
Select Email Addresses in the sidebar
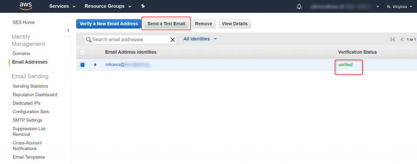(30, 62)
